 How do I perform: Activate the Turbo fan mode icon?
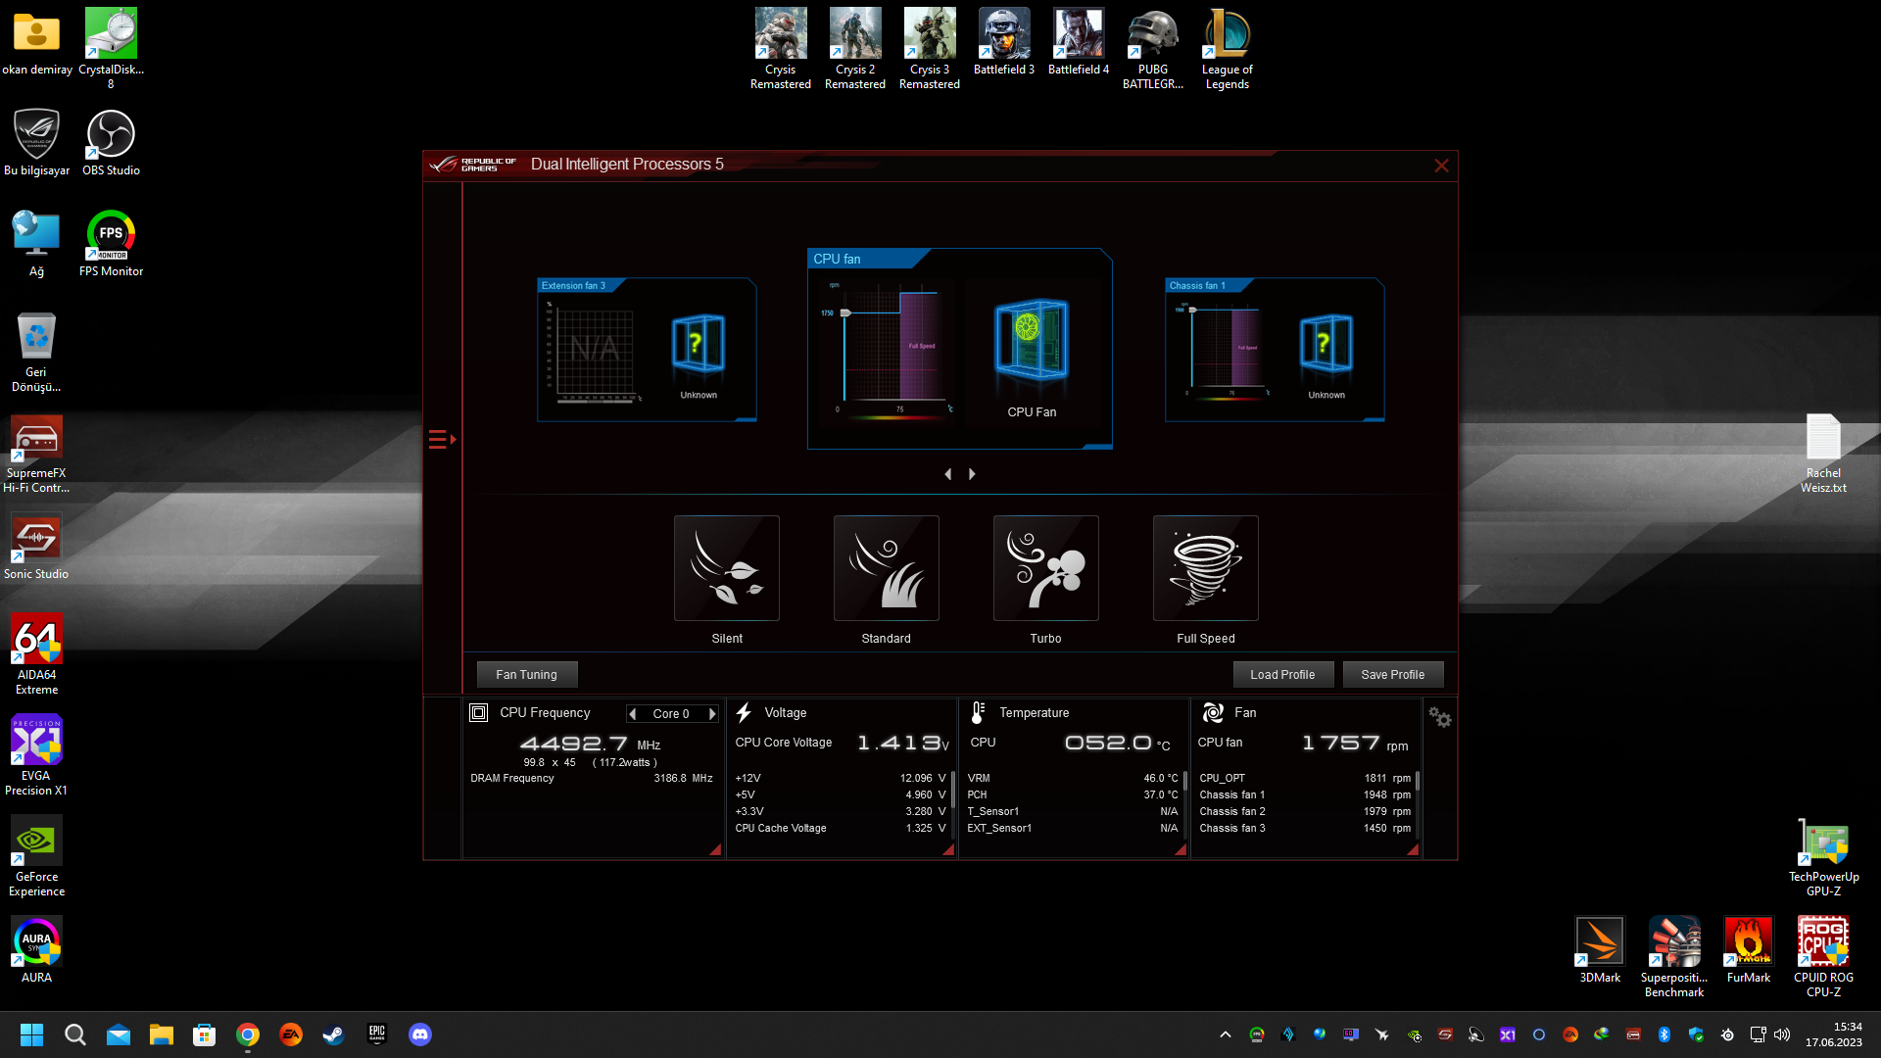tap(1045, 568)
